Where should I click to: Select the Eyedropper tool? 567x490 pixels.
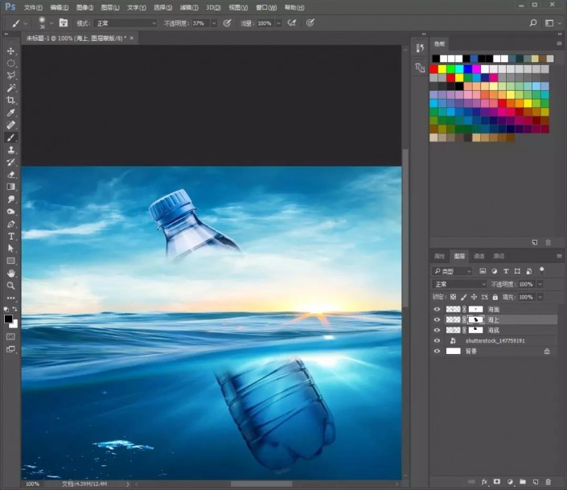pos(10,113)
